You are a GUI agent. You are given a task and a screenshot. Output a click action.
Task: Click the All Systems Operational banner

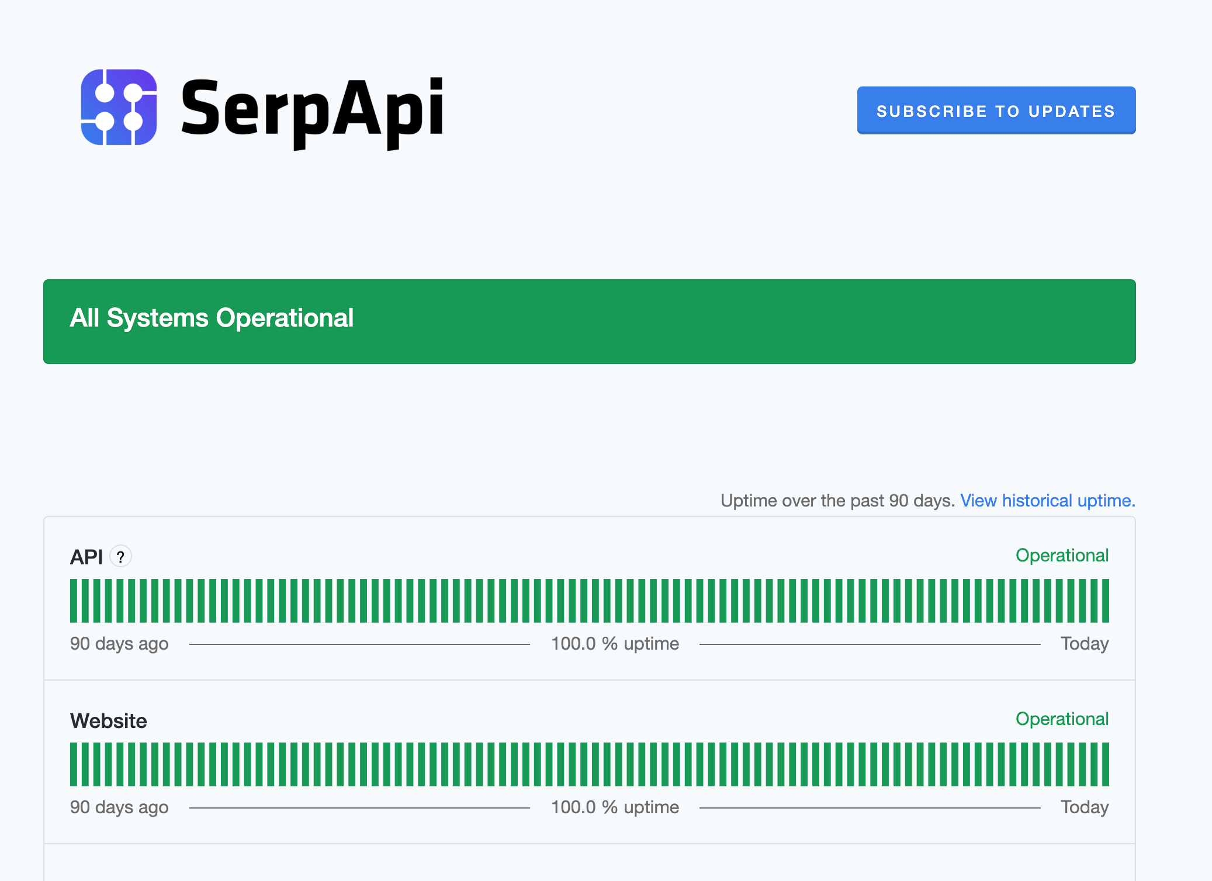click(589, 321)
